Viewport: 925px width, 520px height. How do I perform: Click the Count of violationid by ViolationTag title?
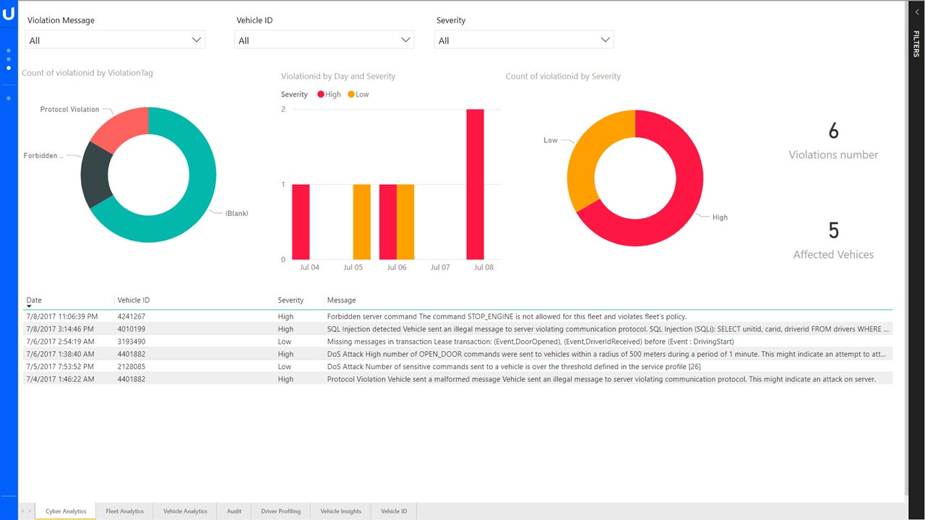click(87, 73)
